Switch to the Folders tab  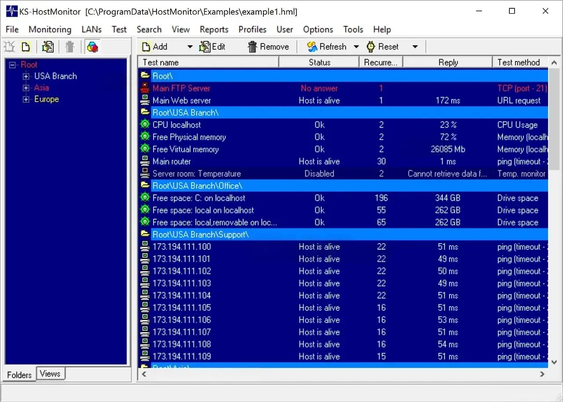tap(19, 375)
